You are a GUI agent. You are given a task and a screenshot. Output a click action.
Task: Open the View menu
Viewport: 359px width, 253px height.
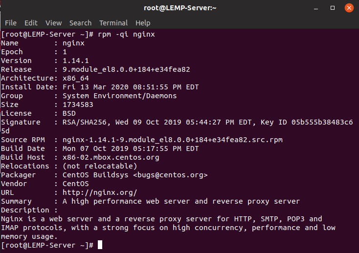click(54, 23)
